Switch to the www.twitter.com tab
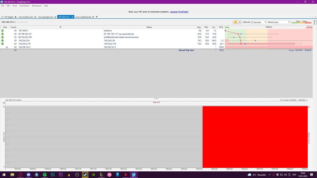This screenshot has height=178, width=317. (26, 17)
